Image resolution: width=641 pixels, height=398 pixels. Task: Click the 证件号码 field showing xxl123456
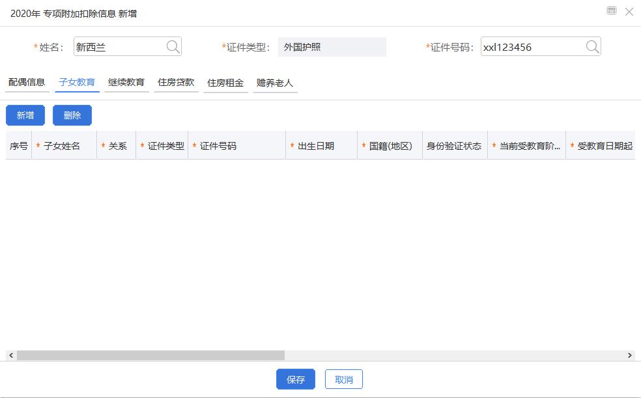[x=534, y=46]
